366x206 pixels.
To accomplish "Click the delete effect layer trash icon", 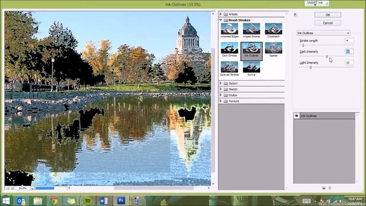I will coord(330,188).
